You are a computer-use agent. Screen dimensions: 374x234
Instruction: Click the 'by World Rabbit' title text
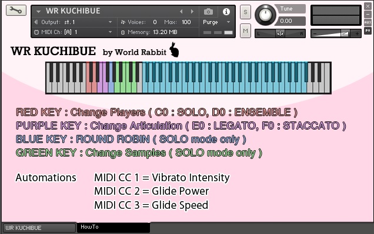(134, 52)
